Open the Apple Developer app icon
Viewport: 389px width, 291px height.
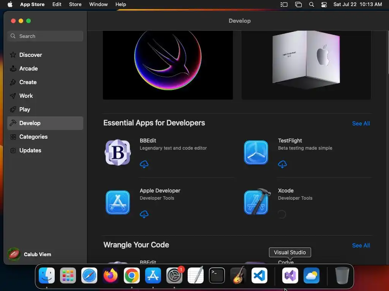tap(118, 202)
